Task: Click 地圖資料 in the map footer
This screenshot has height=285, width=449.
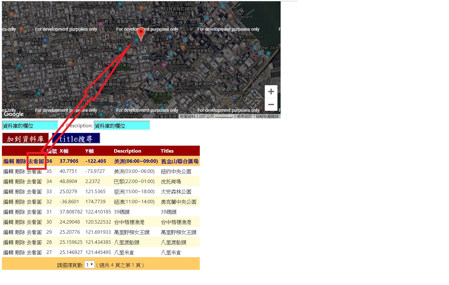Action: [x=187, y=116]
